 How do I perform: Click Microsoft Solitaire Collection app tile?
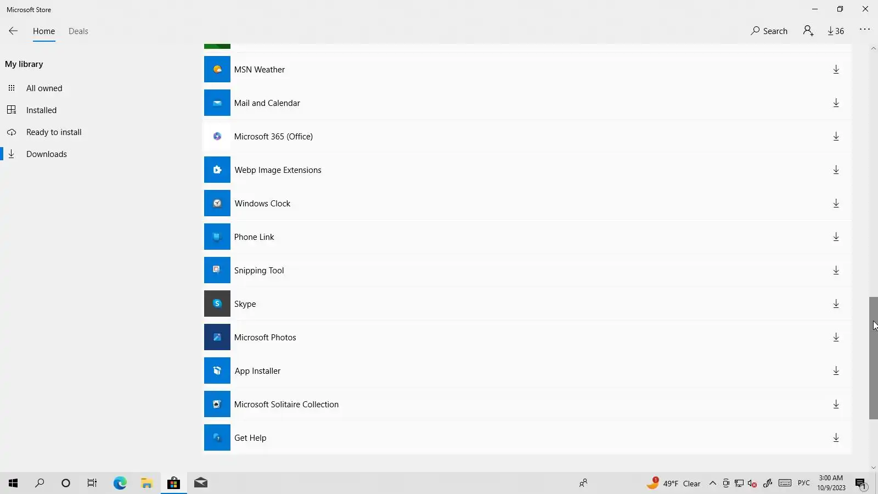pyautogui.click(x=217, y=405)
